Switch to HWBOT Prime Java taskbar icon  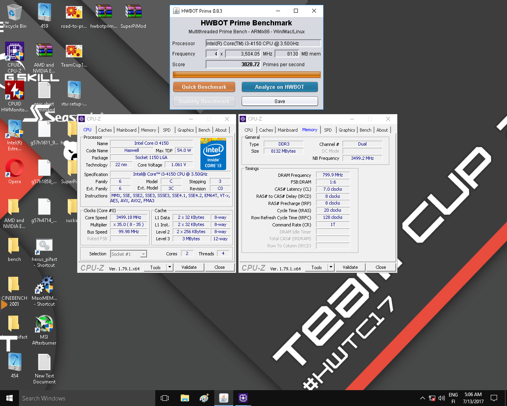coord(224,398)
